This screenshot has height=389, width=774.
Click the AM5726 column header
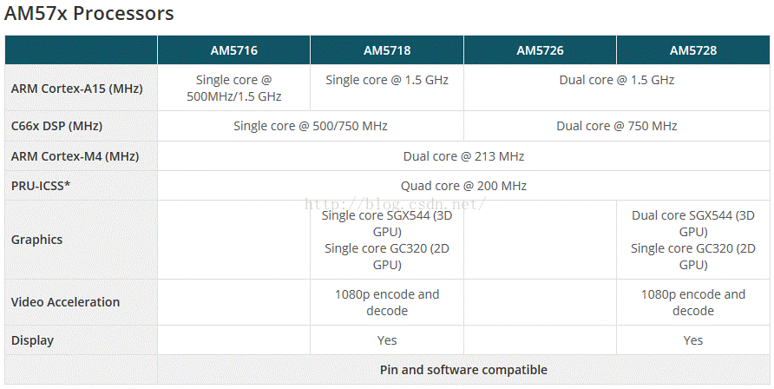click(x=540, y=50)
